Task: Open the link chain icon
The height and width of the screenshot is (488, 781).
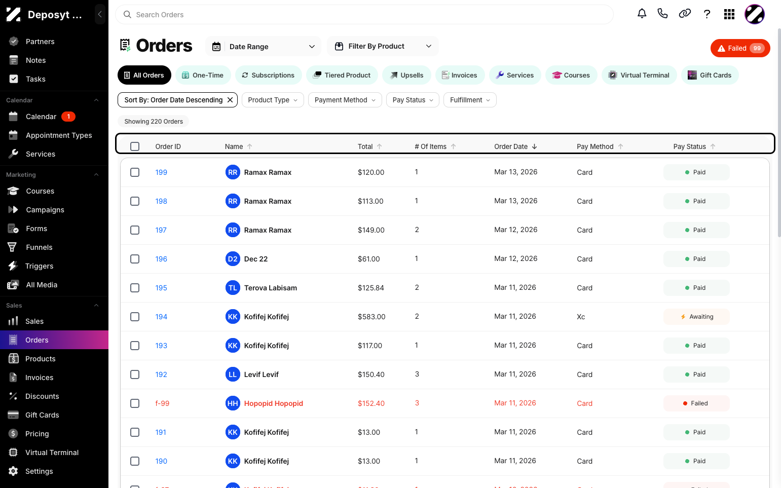Action: pyautogui.click(x=685, y=14)
